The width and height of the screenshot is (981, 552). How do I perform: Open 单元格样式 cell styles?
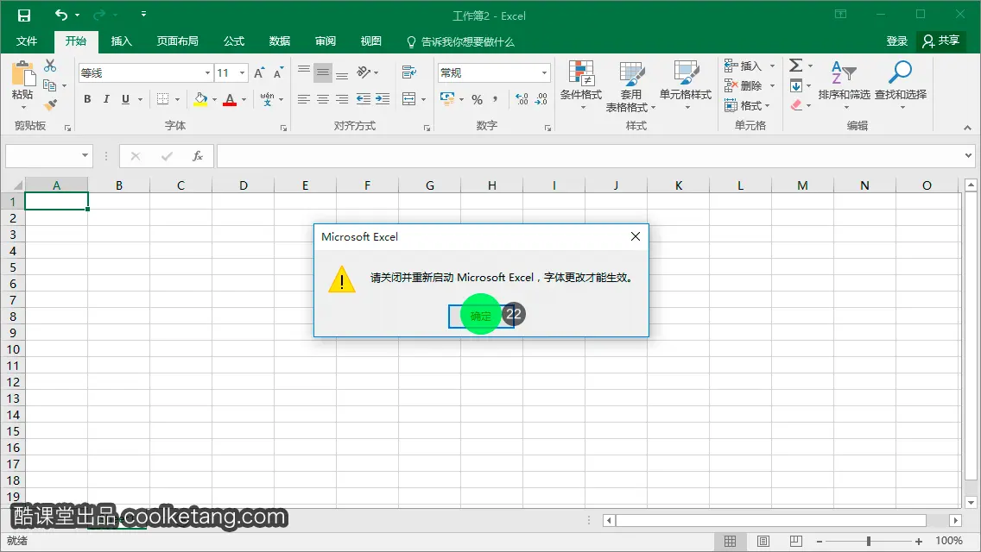[x=686, y=85]
